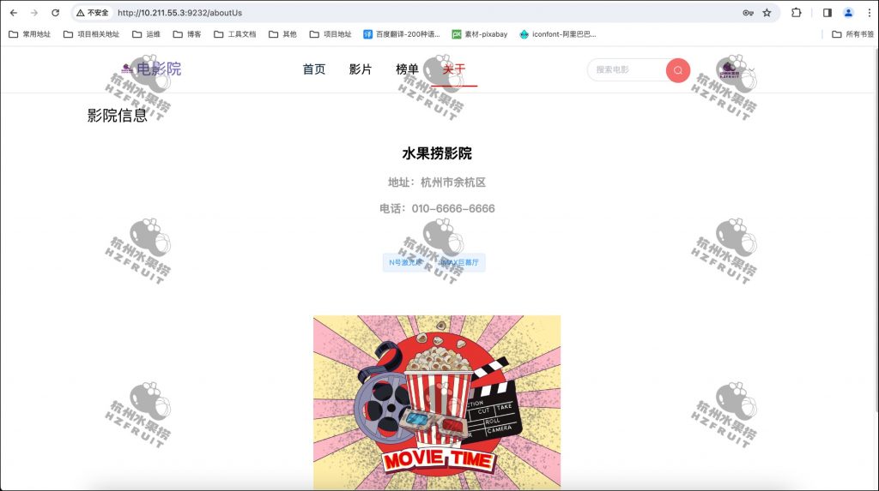This screenshot has height=491, width=879.
Task: Open the 常用地址 bookmark folder
Action: (x=30, y=34)
